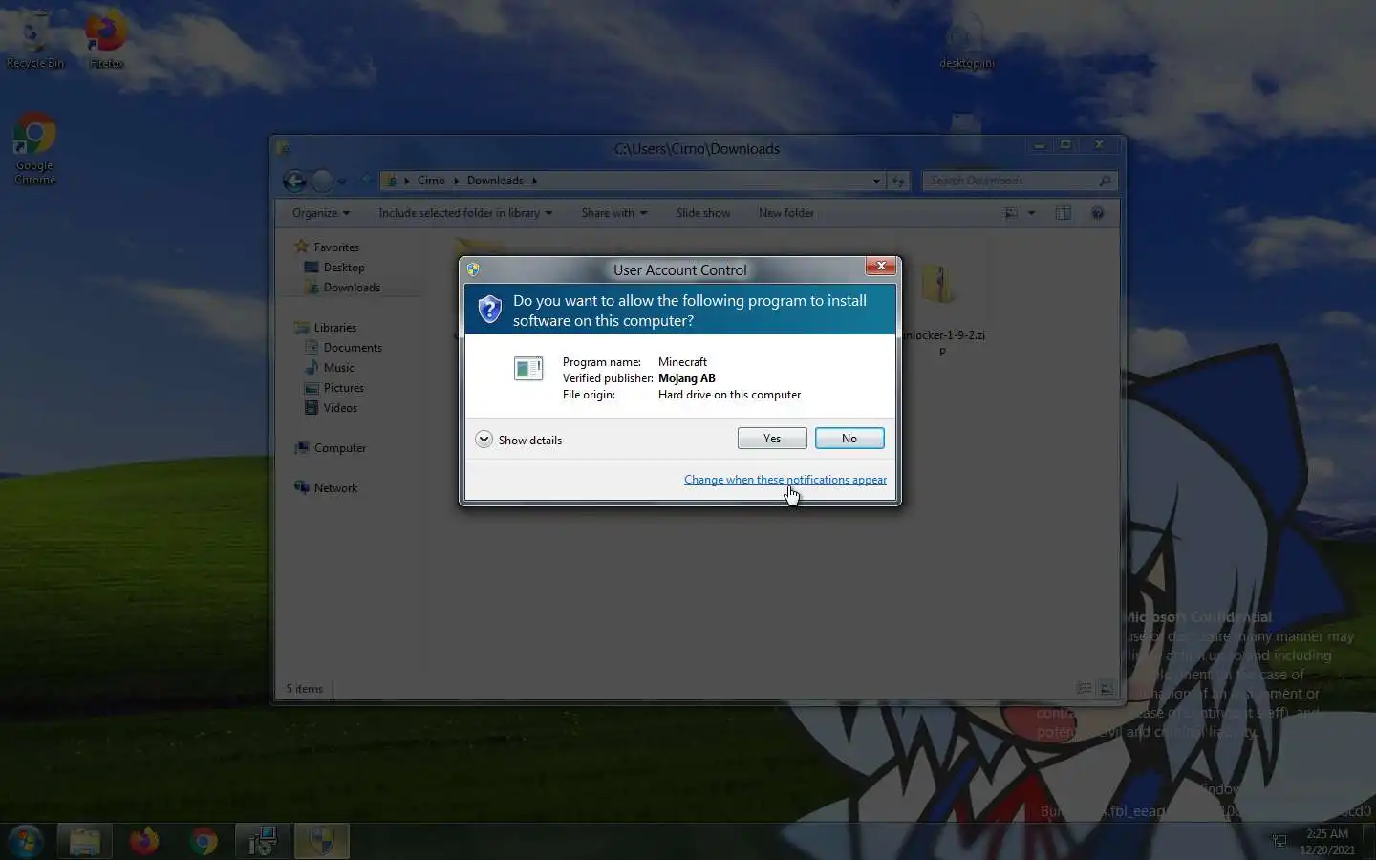This screenshot has height=860, width=1376.
Task: Open 'Include selected folder in library' dropdown
Action: point(465,213)
